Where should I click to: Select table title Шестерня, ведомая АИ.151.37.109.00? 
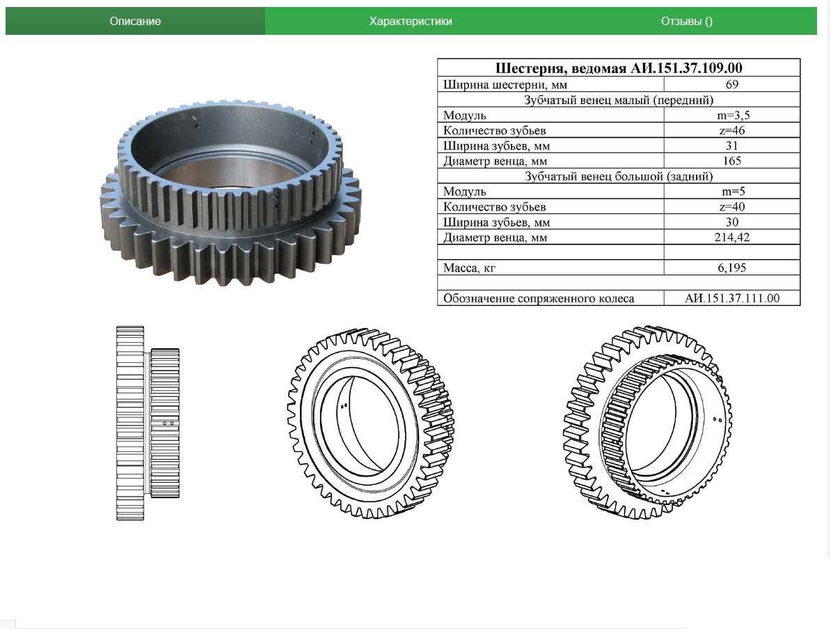(x=619, y=68)
